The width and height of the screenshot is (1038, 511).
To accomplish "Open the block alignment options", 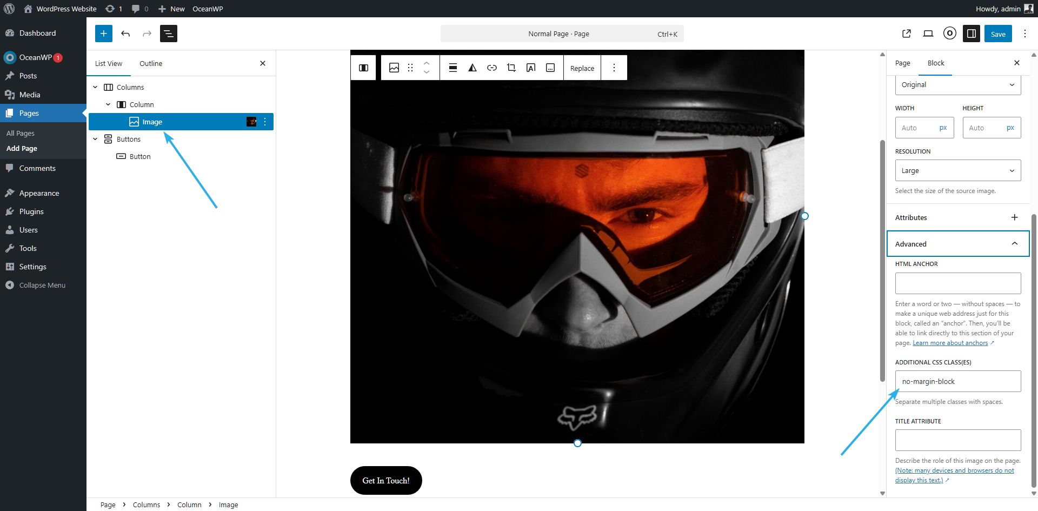I will click(x=453, y=68).
